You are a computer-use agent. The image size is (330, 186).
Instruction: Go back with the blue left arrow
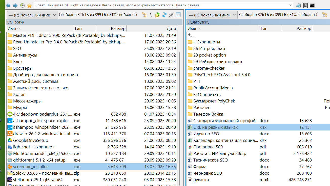point(8,5)
